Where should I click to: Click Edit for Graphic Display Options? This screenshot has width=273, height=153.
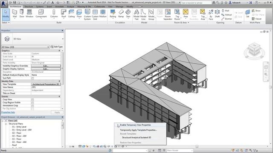[x=46, y=69]
